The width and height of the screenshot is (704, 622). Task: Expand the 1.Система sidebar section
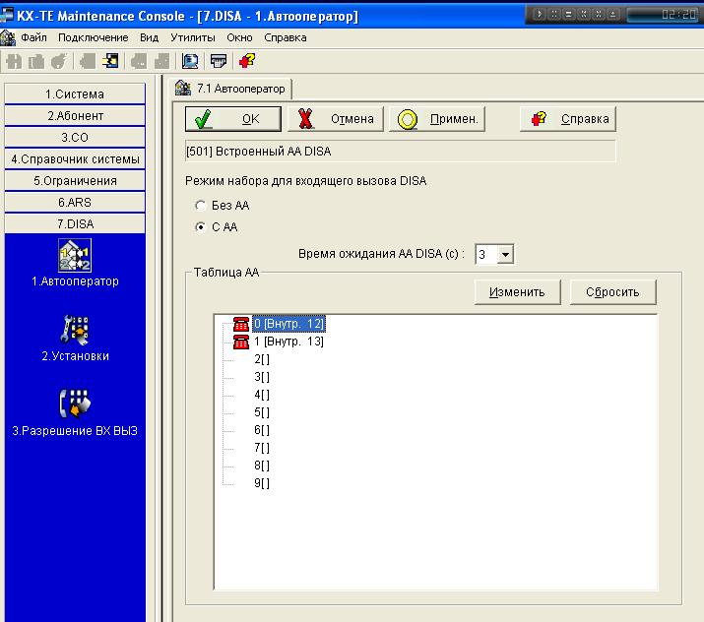pos(75,94)
